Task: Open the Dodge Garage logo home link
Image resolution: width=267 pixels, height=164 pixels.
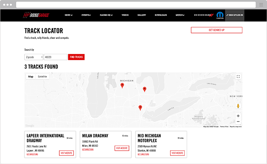Action: tap(36, 15)
